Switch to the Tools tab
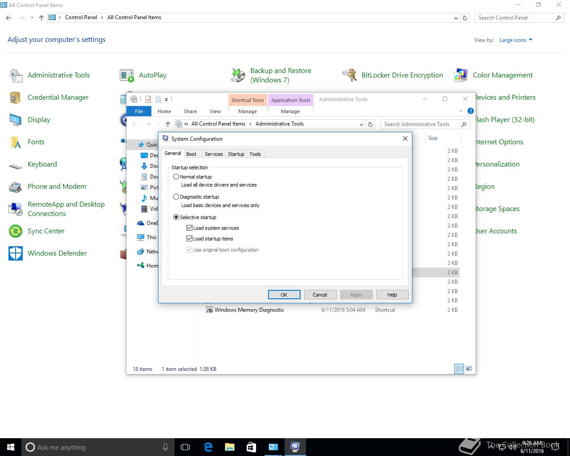The height and width of the screenshot is (456, 570). coord(255,154)
